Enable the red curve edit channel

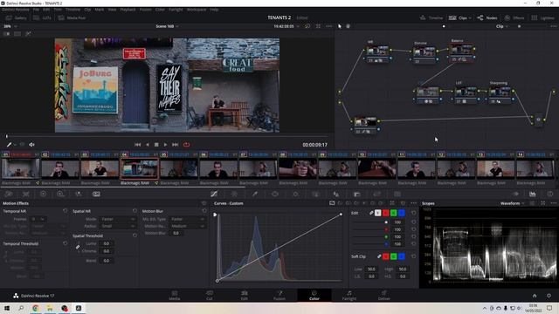pyautogui.click(x=386, y=213)
